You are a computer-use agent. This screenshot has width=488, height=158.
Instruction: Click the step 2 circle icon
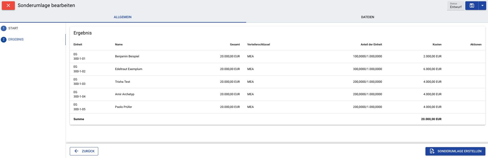point(4,39)
